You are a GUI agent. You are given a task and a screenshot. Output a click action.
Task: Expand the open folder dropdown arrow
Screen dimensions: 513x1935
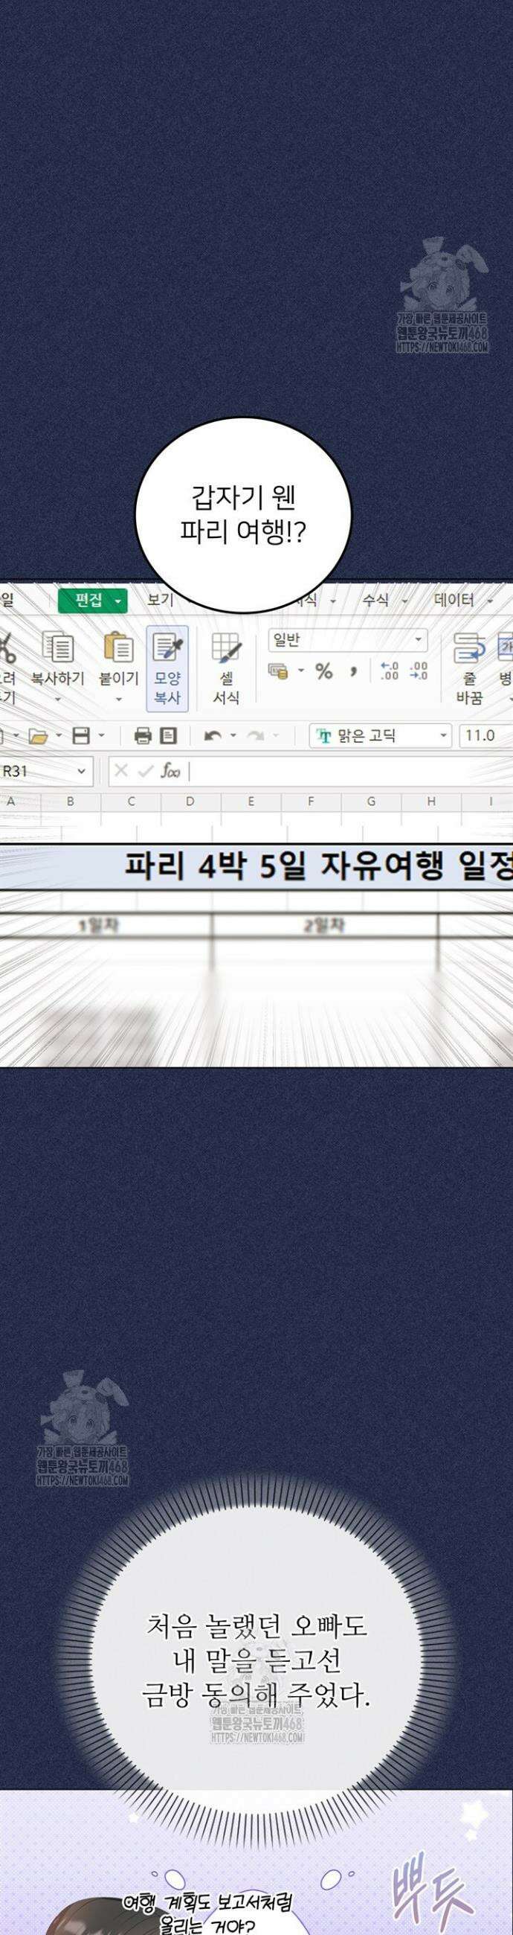click(x=57, y=736)
